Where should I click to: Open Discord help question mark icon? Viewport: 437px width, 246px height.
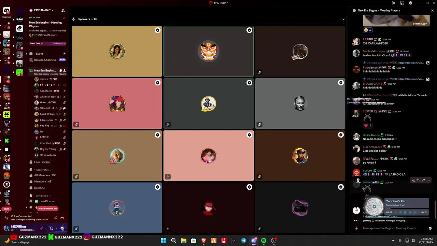[410, 3]
